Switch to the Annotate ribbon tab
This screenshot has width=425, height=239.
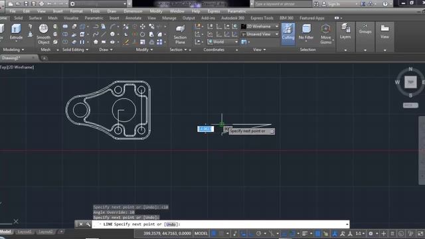click(x=133, y=18)
